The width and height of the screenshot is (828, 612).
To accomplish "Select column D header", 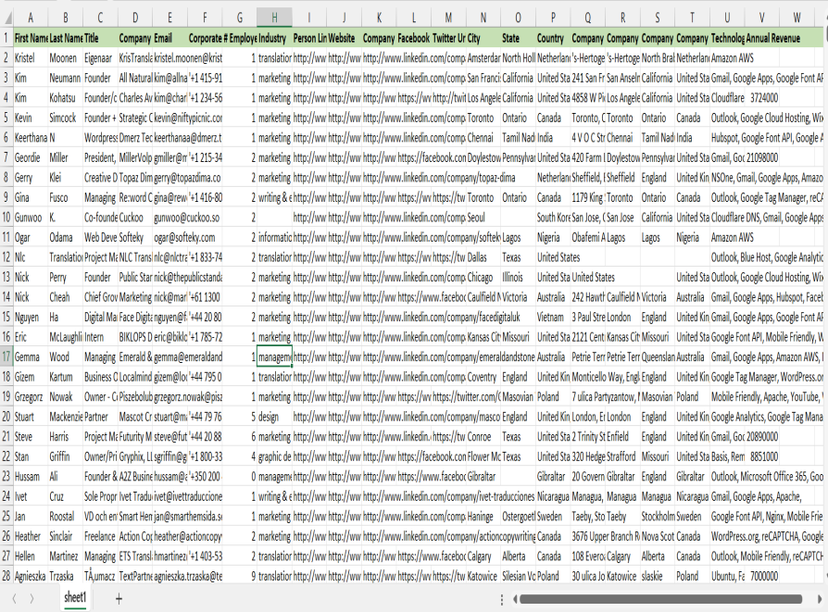I will [x=135, y=18].
